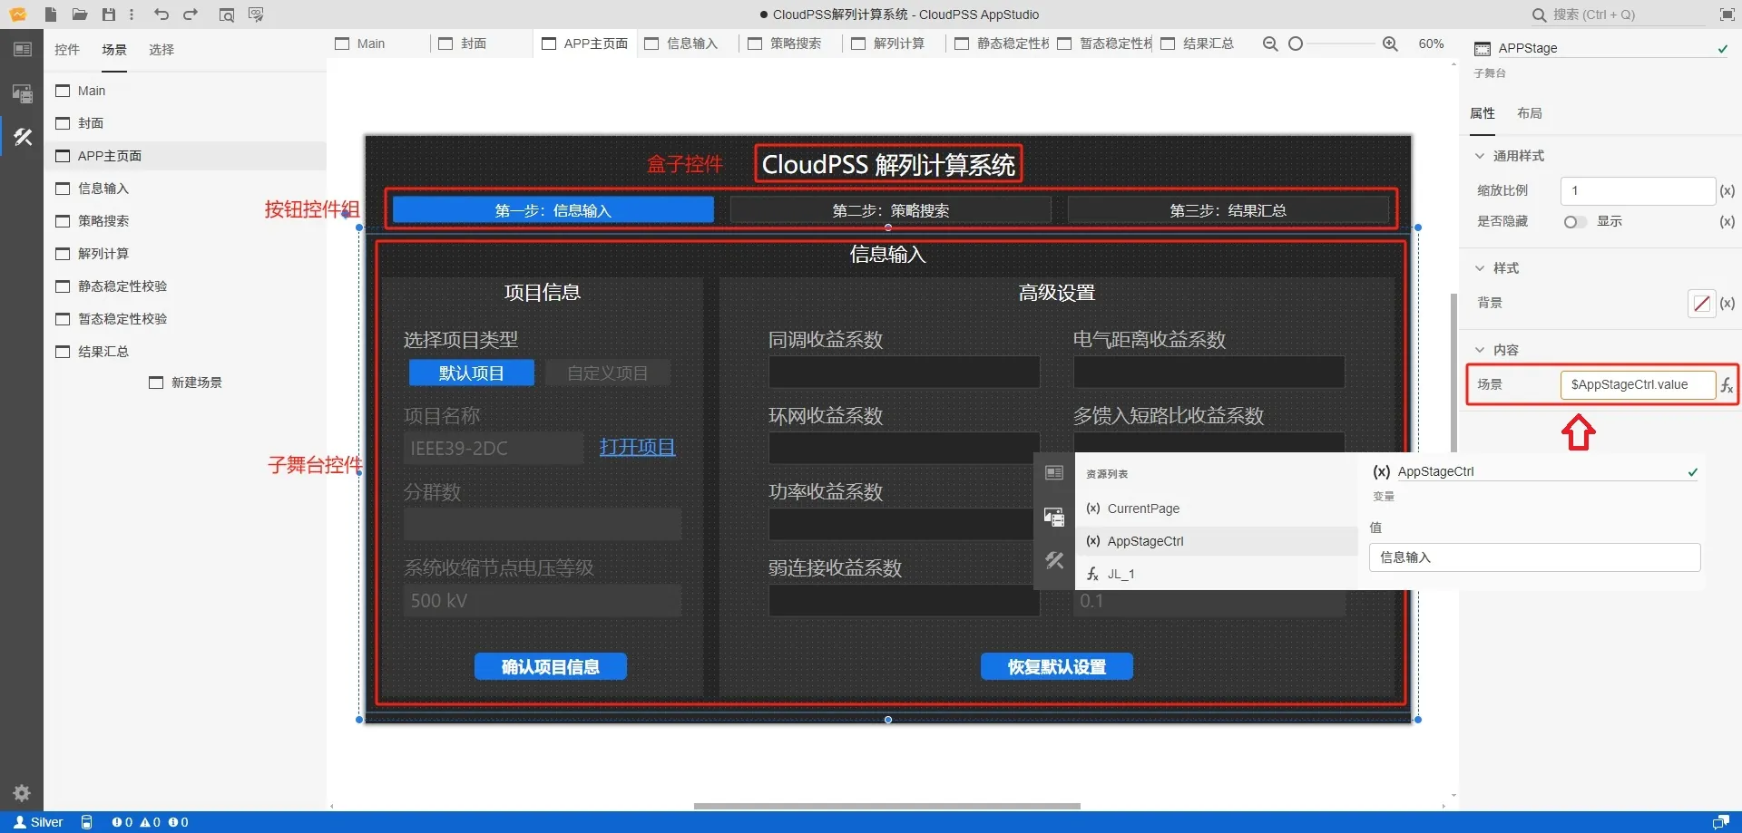Click the CloudPSS logo icon
1742x833 pixels.
pyautogui.click(x=18, y=15)
